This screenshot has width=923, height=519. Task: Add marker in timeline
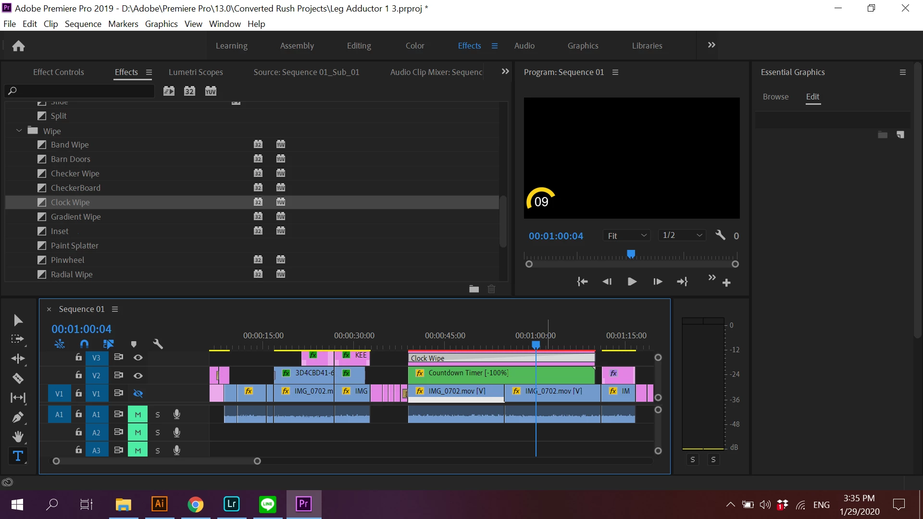click(134, 344)
